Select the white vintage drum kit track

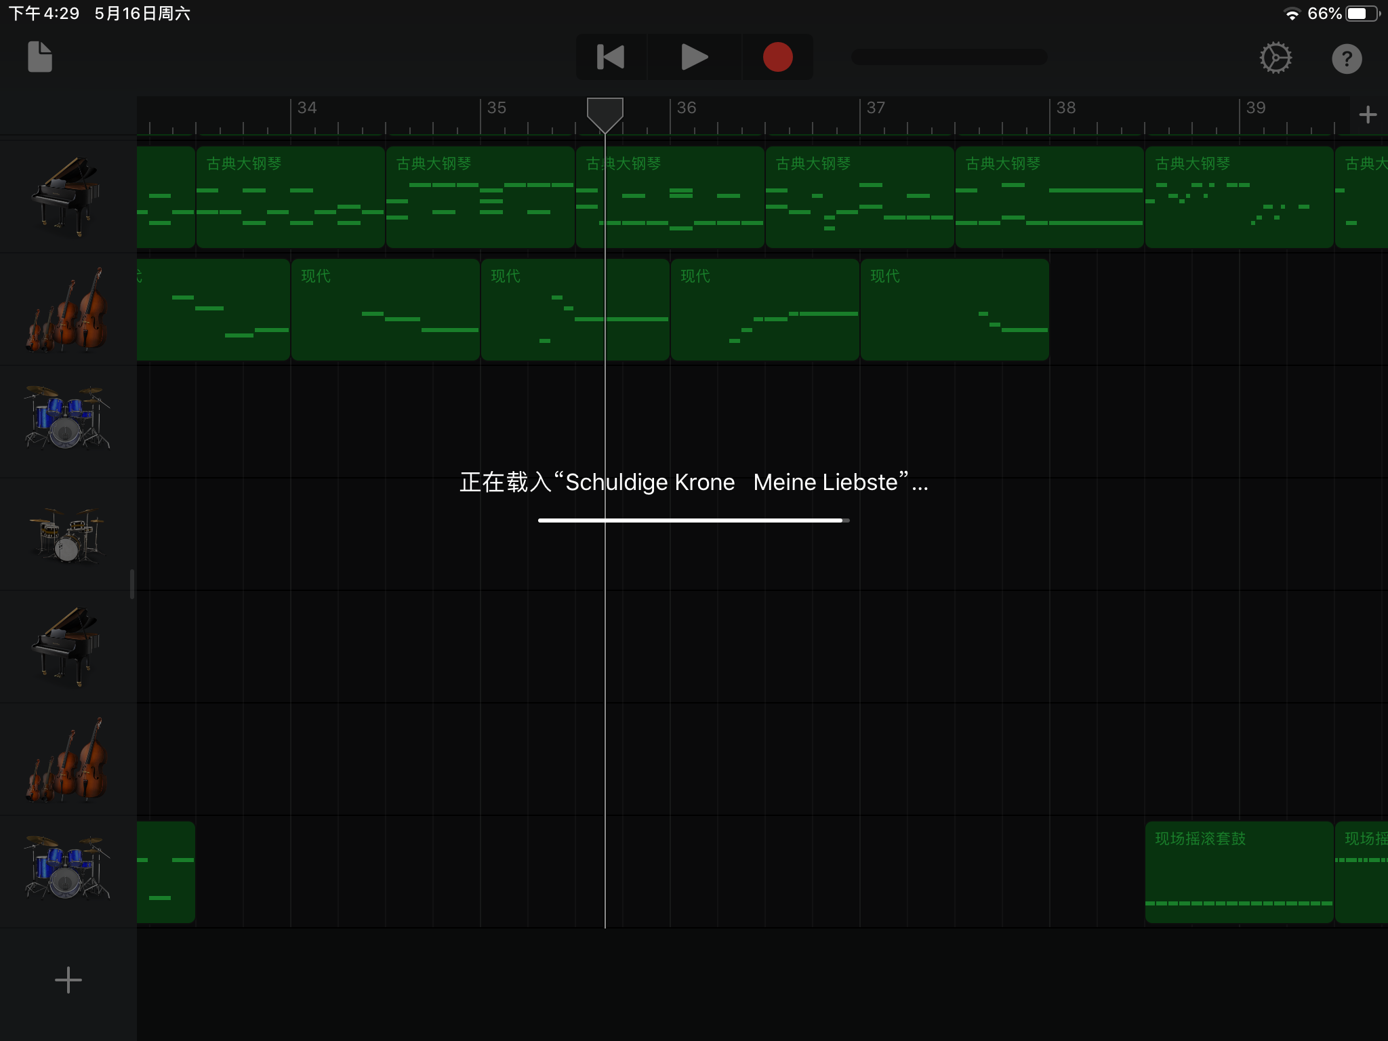tap(66, 534)
